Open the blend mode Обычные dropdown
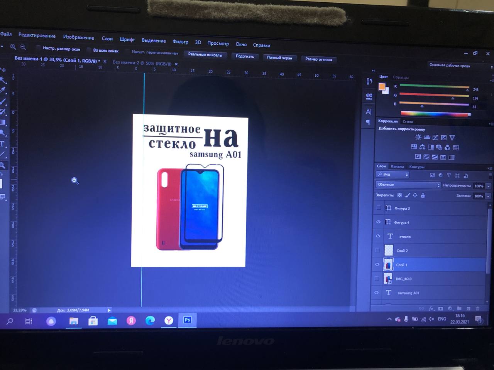Screen dimensions: 494x370 [408, 185]
